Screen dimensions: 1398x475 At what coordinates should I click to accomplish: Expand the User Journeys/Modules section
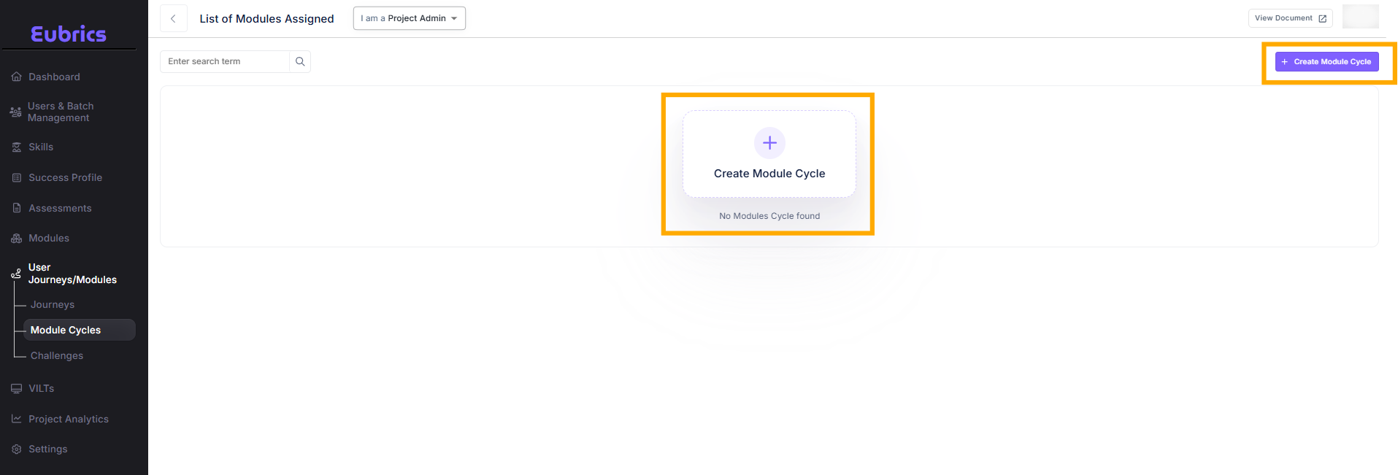pos(72,274)
